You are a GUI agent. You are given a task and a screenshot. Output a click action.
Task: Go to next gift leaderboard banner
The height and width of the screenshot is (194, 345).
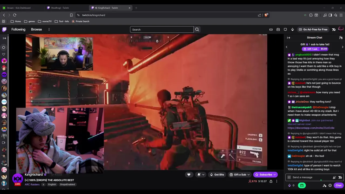343,47
